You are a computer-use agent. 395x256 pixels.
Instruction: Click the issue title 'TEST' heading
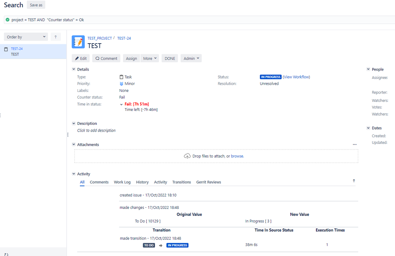point(94,46)
